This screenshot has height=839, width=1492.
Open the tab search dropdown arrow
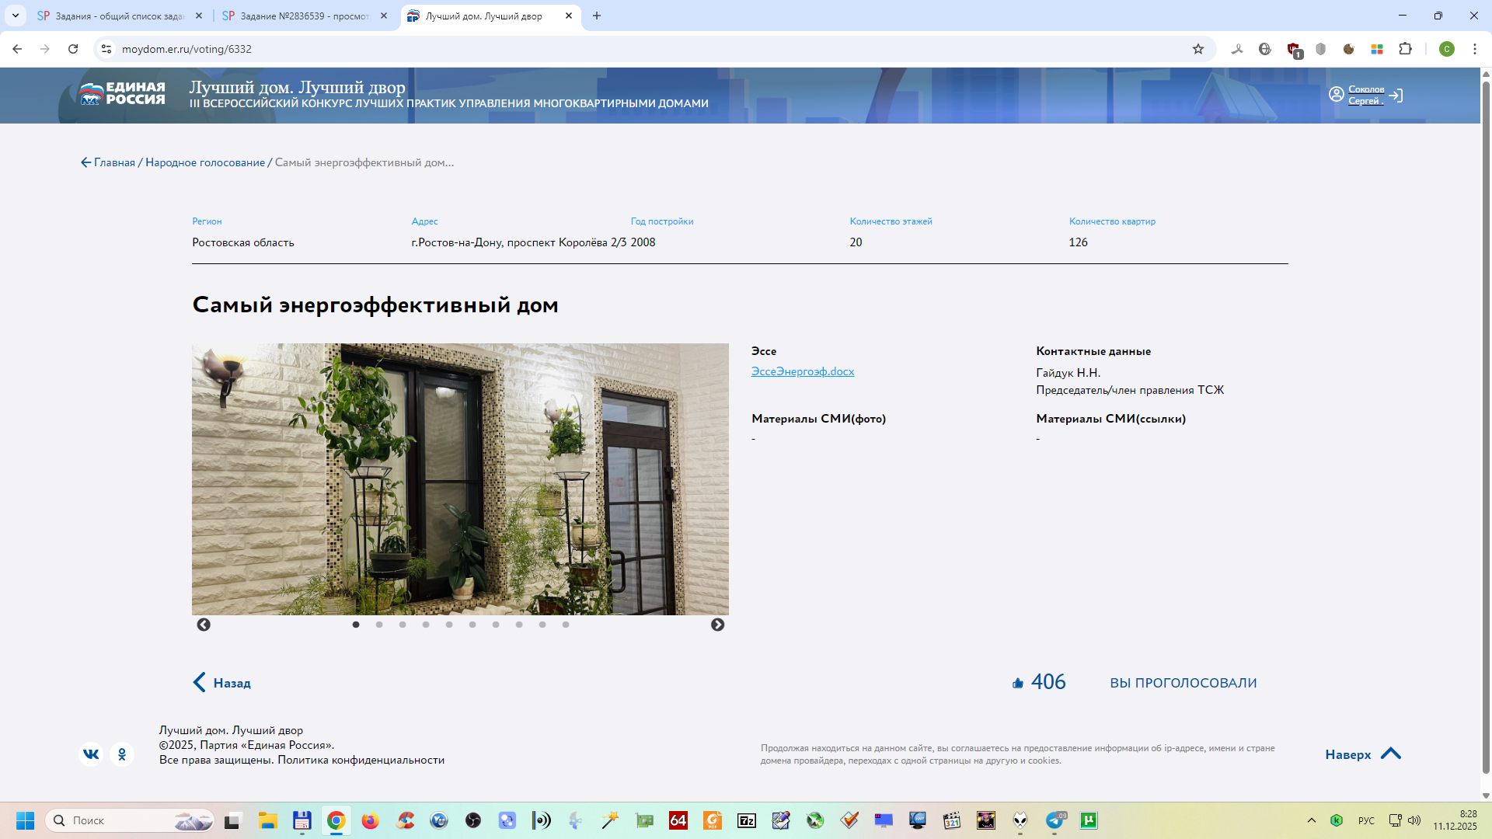point(16,16)
